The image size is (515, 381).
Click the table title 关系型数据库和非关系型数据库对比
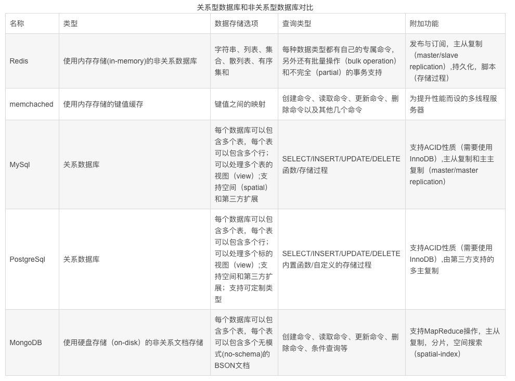point(255,7)
